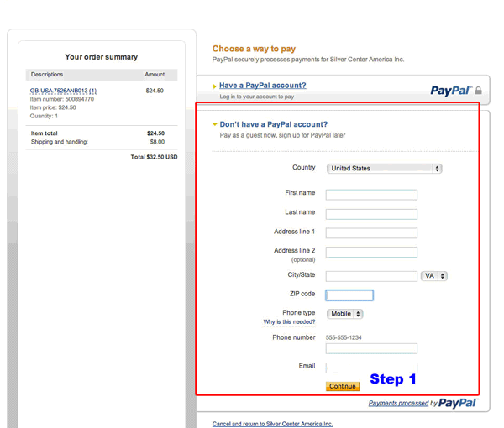Click the 'Item total' label

tap(44, 133)
